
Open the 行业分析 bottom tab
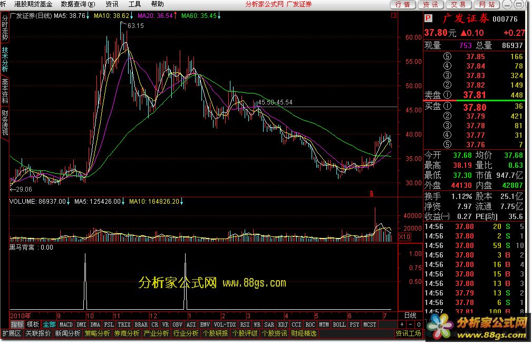click(x=186, y=334)
